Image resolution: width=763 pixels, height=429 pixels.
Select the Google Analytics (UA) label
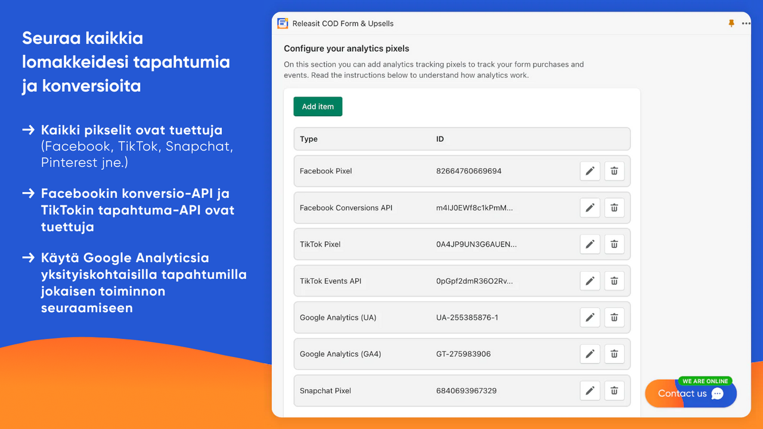coord(338,318)
